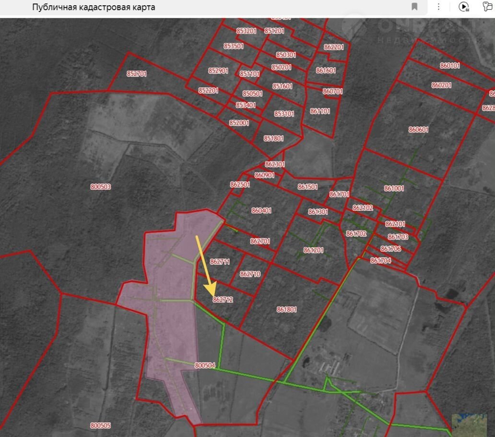Screen dimensions: 495x437
Task: Click parcel label 862712
Action: click(x=223, y=300)
